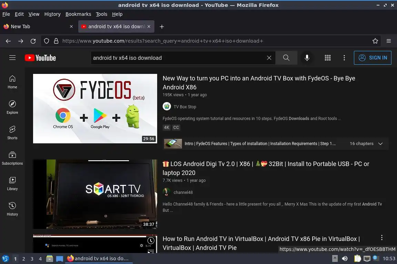Screen dimensions: 397x264
Task: Open the chapters preview thumbnail
Action: point(173,144)
